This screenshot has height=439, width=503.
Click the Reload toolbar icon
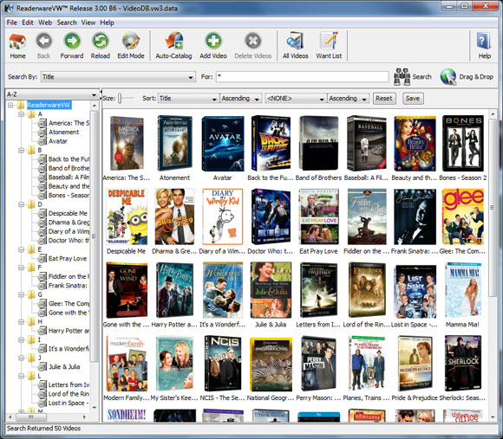(x=101, y=42)
